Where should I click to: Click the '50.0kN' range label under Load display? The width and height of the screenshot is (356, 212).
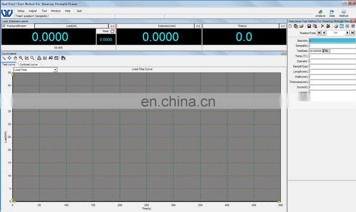[x=58, y=48]
